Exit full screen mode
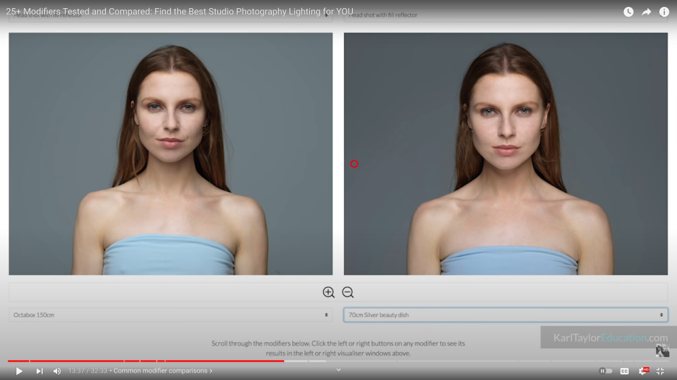Screen dimensions: 677x380 click(x=660, y=371)
